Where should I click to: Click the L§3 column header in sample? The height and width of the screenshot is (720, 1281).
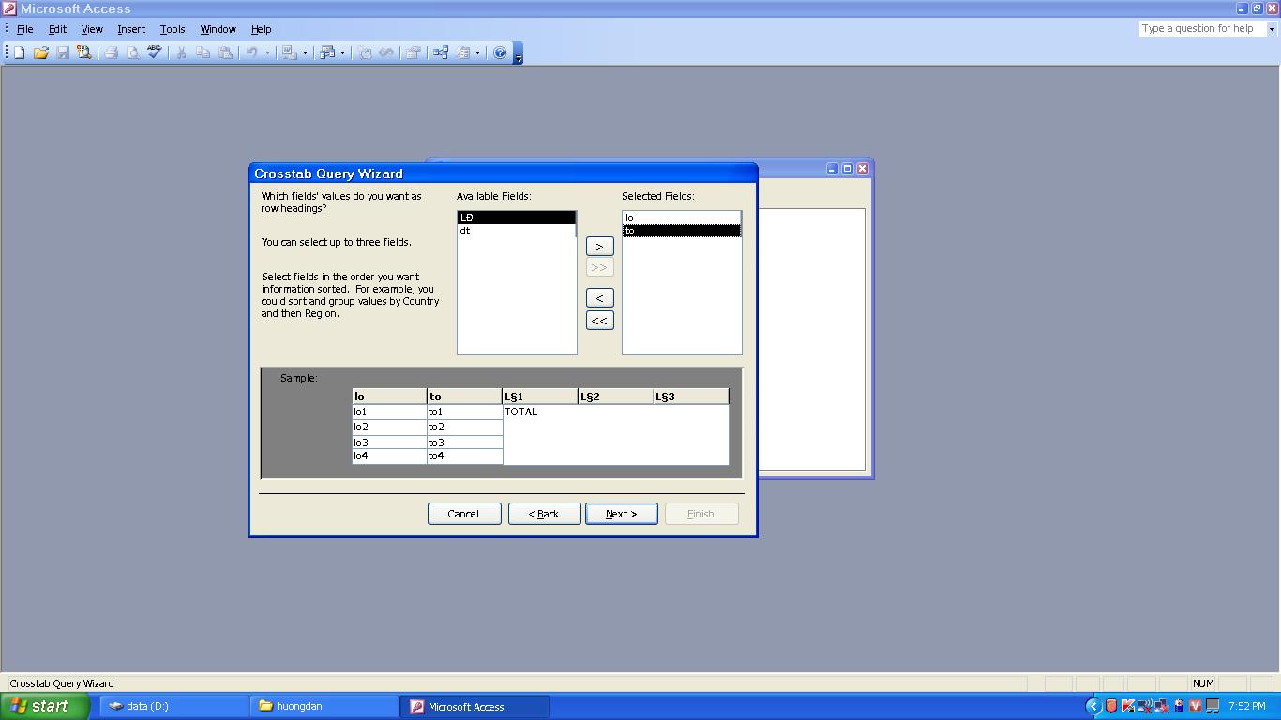pos(690,397)
